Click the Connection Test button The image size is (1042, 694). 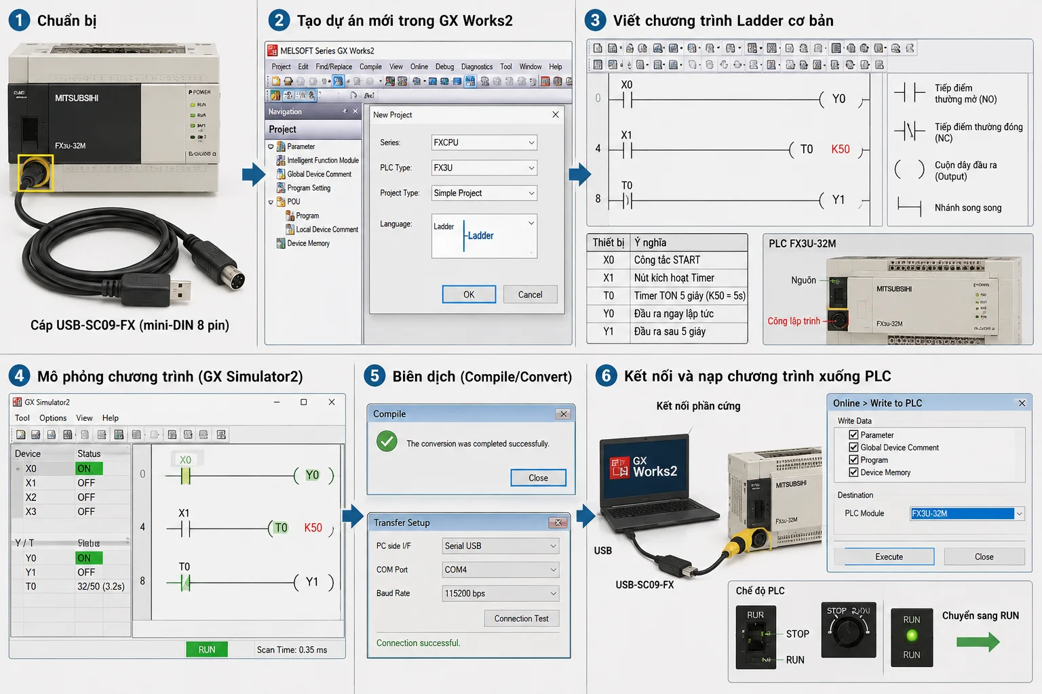point(522,618)
